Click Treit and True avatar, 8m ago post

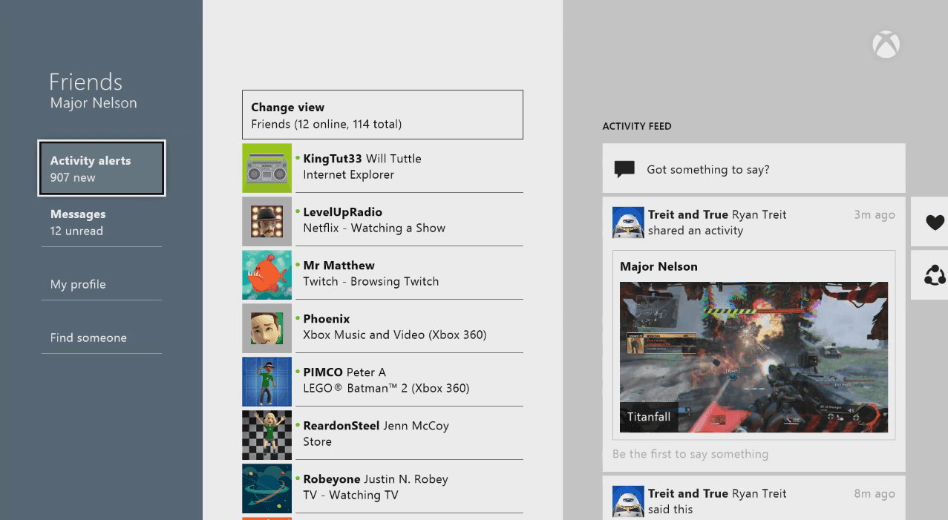tap(628, 501)
